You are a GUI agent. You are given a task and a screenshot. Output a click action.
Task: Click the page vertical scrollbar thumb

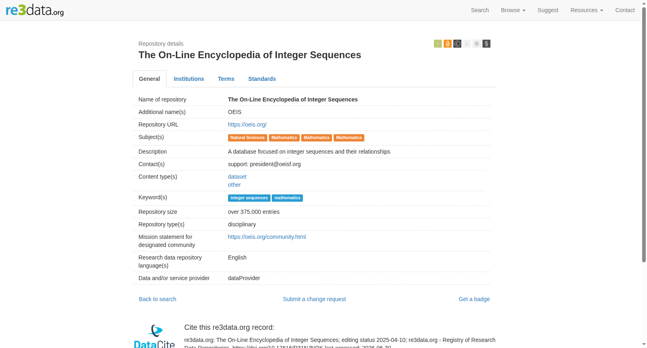644,135
